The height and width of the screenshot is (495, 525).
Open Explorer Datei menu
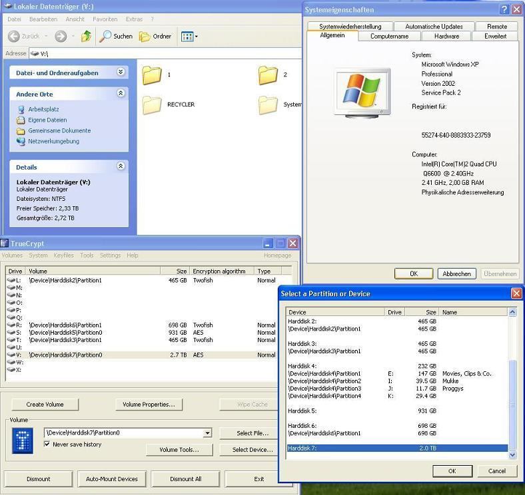(x=14, y=19)
